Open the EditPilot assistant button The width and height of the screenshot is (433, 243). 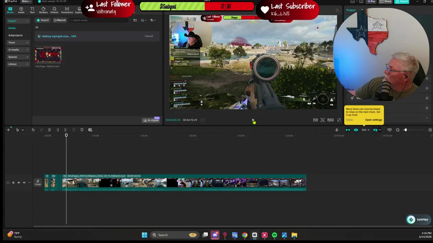coord(418,220)
